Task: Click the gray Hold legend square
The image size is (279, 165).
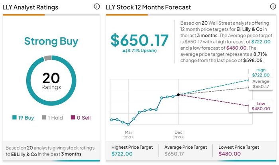Action: click(44, 117)
